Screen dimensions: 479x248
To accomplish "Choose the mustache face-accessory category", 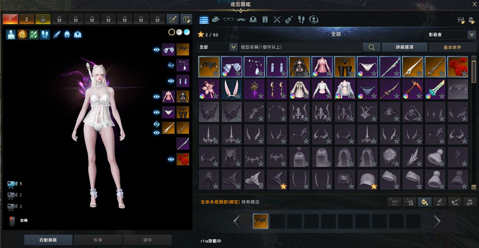I will 241,20.
